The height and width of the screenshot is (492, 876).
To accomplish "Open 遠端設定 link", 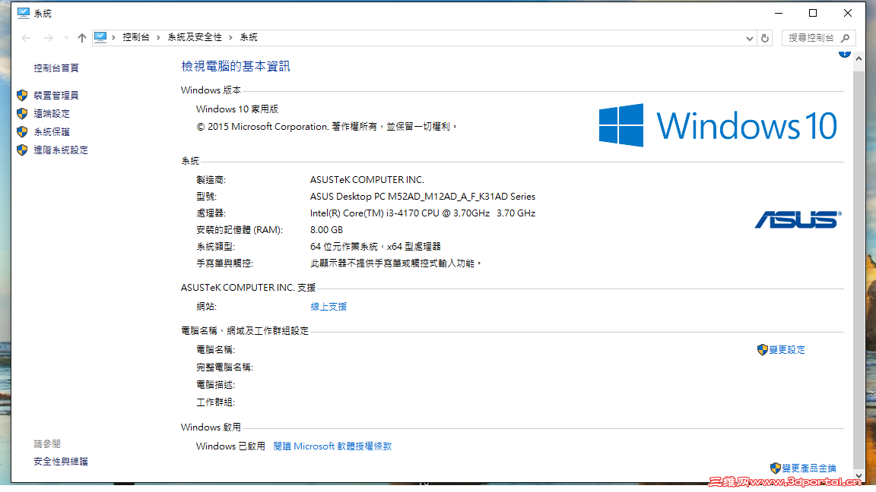I will pyautogui.click(x=52, y=114).
